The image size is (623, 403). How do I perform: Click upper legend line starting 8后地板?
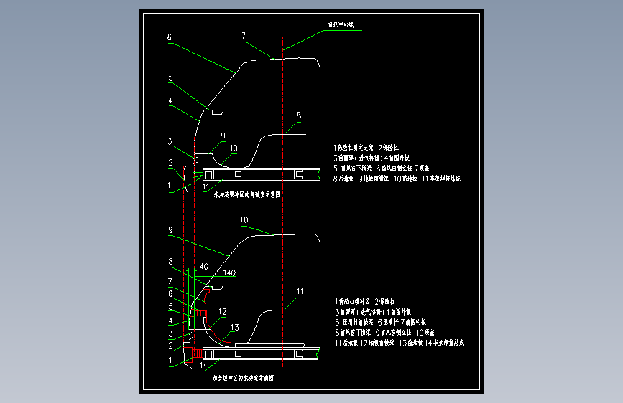[x=397, y=179]
